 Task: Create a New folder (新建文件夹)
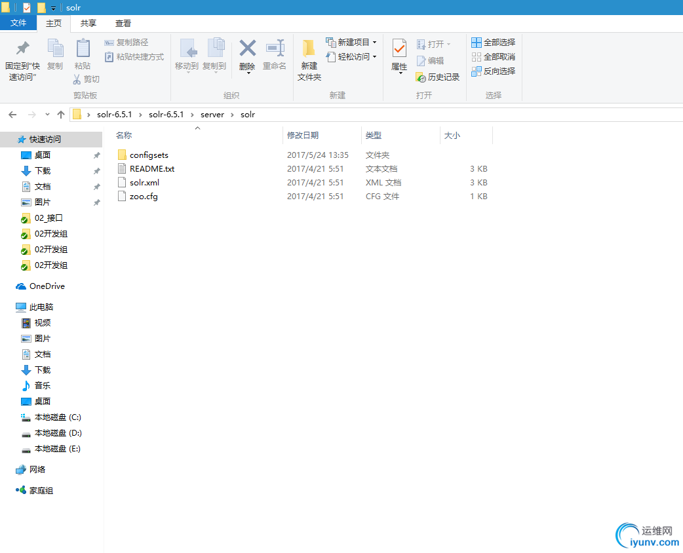click(309, 60)
